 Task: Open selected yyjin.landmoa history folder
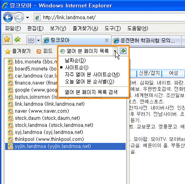point(65,146)
